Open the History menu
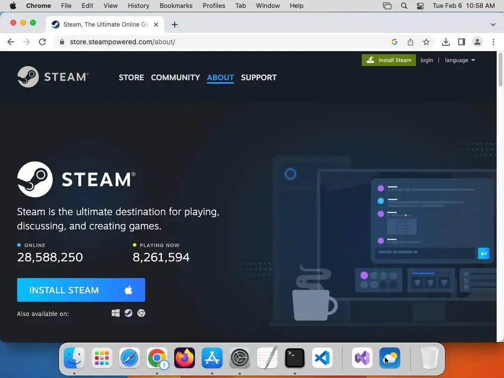This screenshot has width=504, height=378. tap(138, 6)
